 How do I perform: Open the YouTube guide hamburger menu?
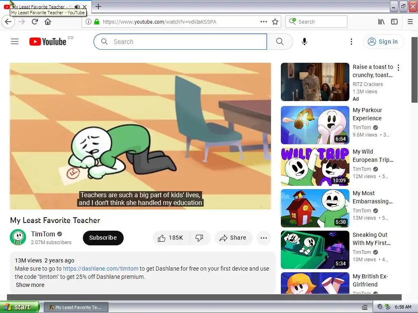tap(15, 42)
